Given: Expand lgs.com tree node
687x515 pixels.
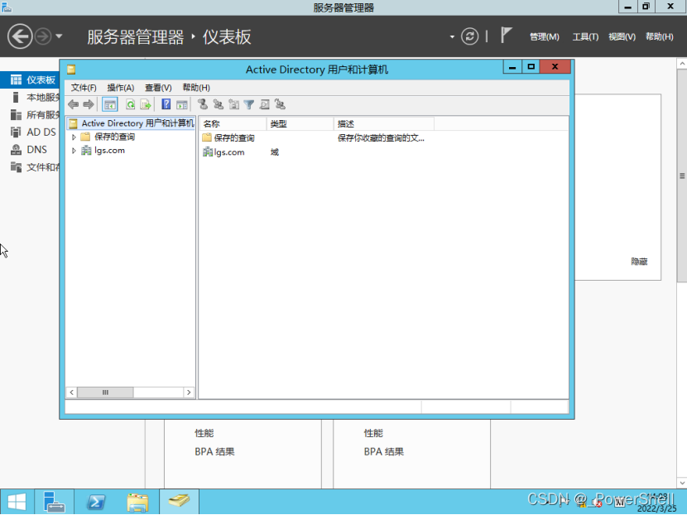Looking at the screenshot, I should pos(74,151).
